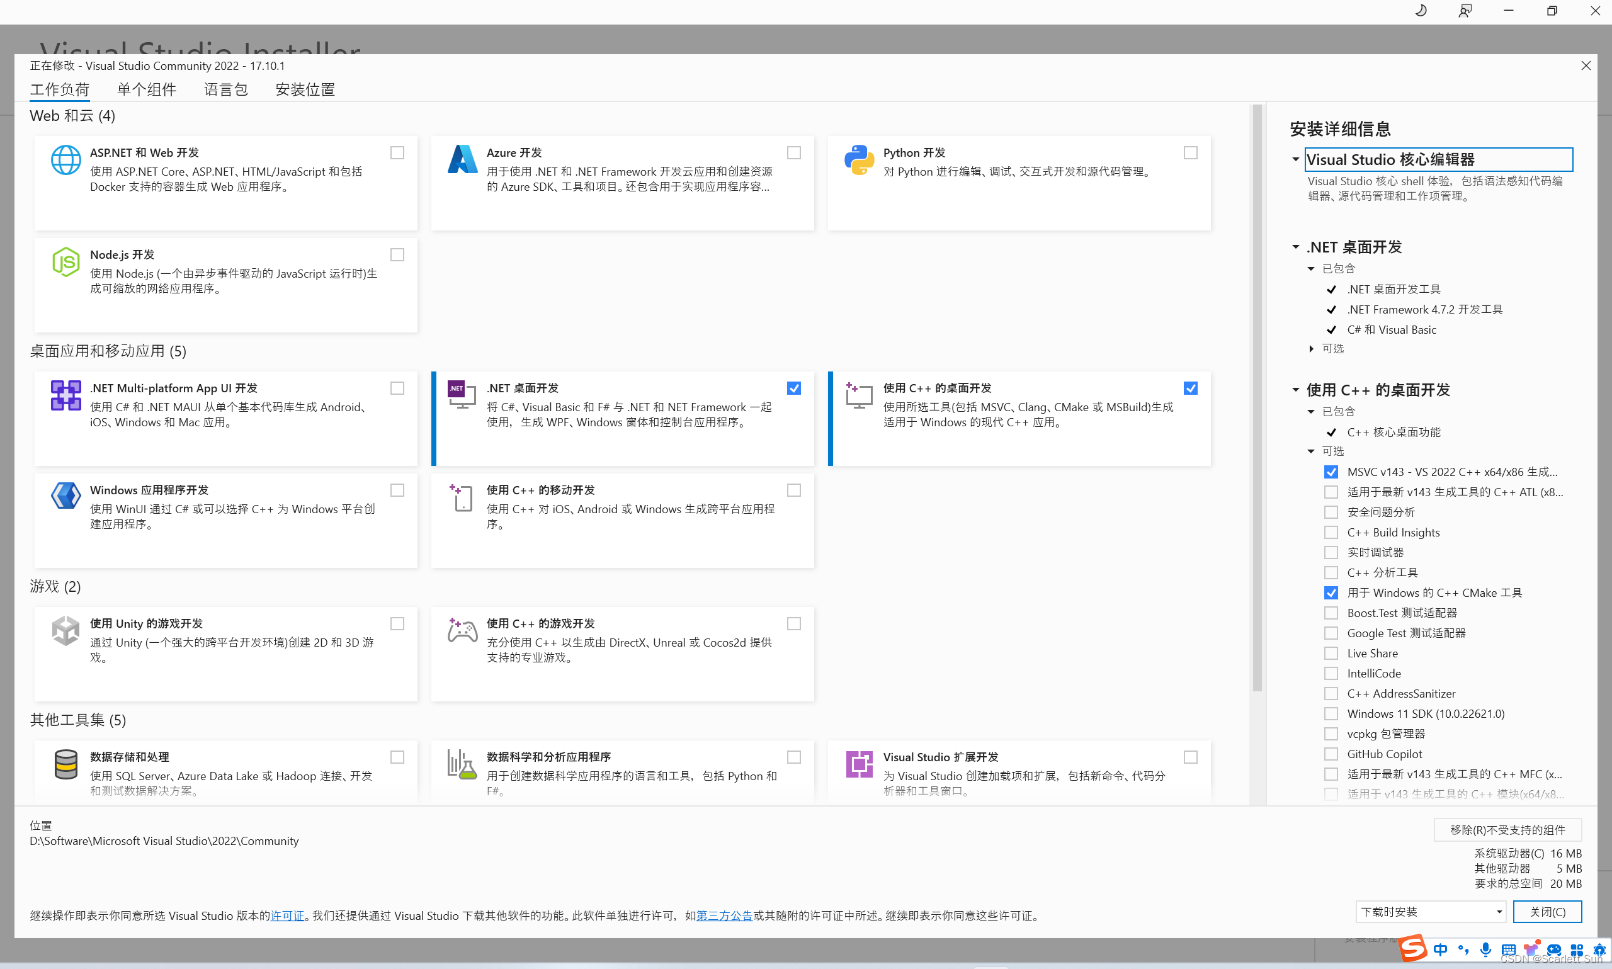Select the C++ 核心桌面功能 item
This screenshot has height=969, width=1612.
click(1393, 433)
